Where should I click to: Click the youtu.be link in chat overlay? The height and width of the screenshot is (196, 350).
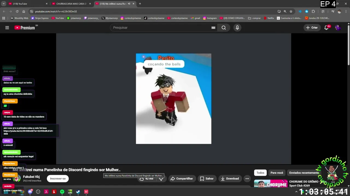(x=28, y=132)
